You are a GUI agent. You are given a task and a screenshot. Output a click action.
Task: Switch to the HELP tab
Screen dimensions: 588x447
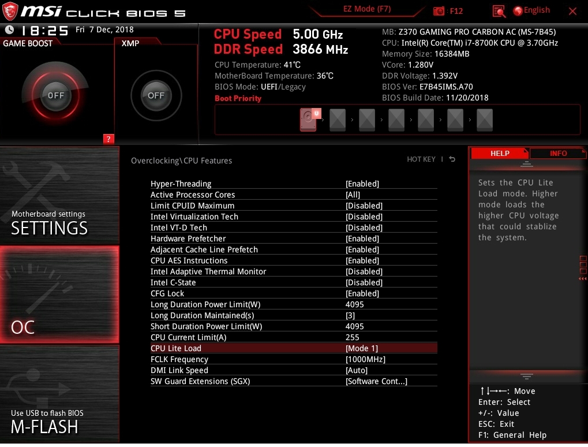tap(500, 153)
